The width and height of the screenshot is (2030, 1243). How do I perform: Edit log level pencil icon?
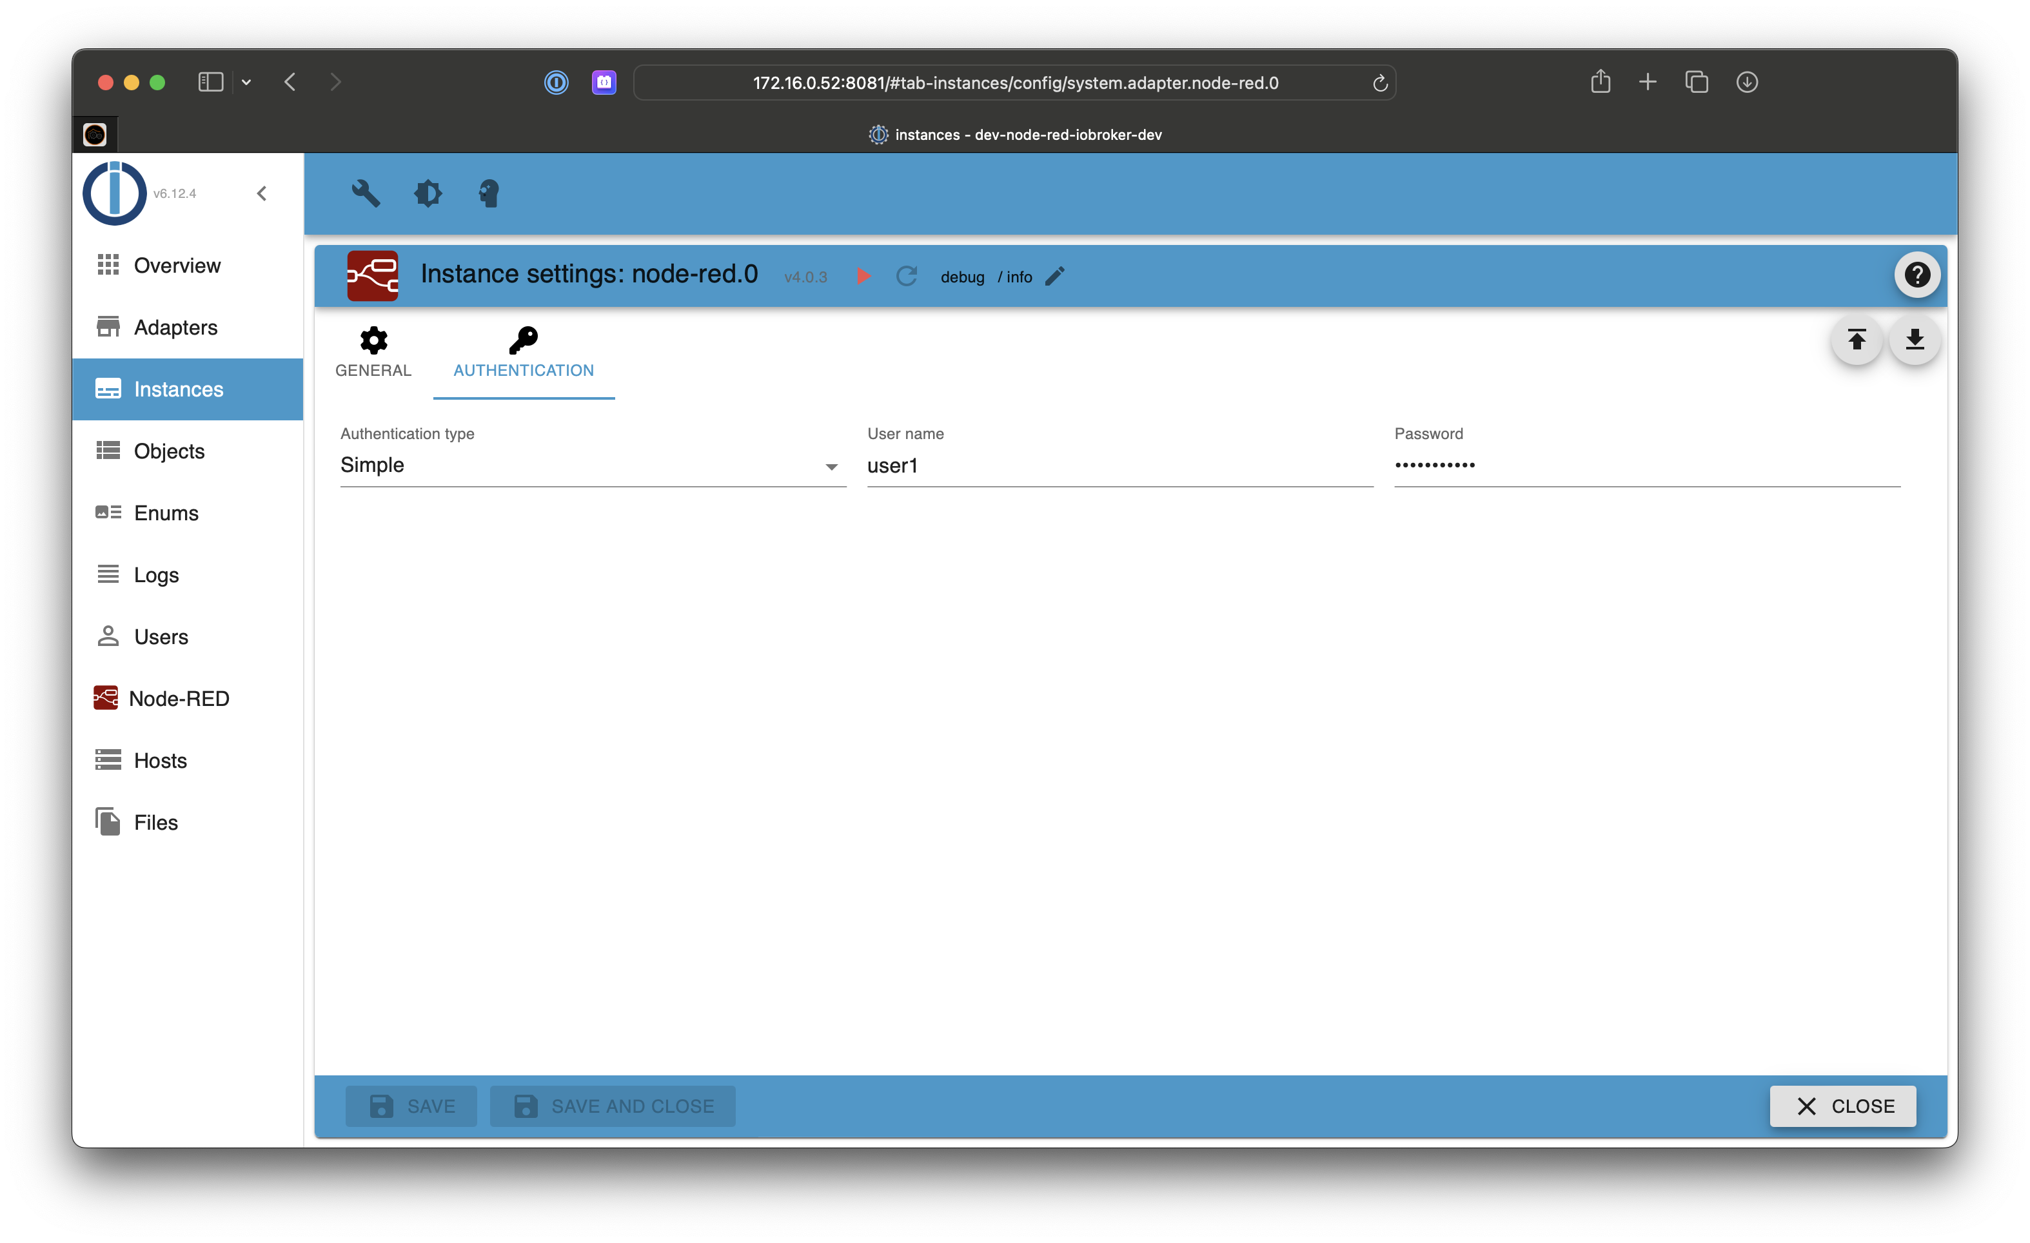[1054, 276]
